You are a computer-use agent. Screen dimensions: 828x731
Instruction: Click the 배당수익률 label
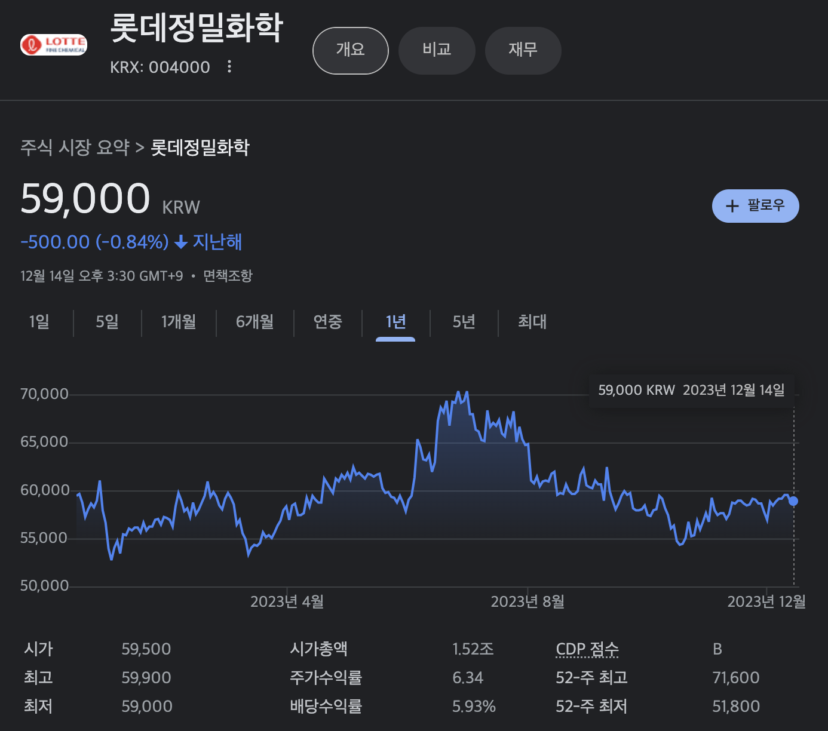click(326, 707)
